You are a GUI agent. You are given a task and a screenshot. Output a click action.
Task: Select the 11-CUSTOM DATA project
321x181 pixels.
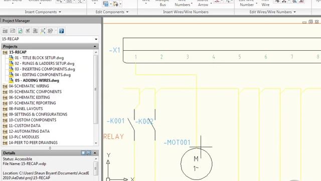click(x=25, y=126)
